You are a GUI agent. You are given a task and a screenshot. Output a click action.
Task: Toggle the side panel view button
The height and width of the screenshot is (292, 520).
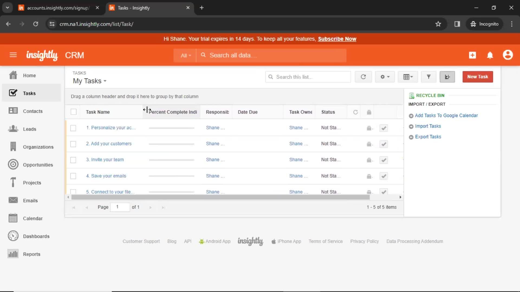447,77
